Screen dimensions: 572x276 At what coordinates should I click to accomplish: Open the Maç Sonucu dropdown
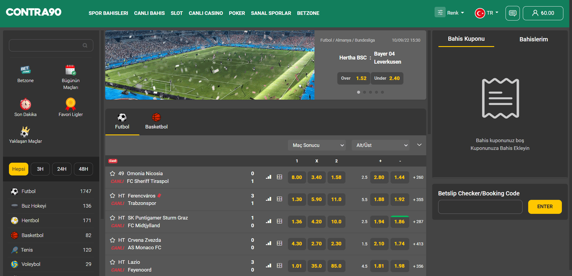(x=317, y=145)
